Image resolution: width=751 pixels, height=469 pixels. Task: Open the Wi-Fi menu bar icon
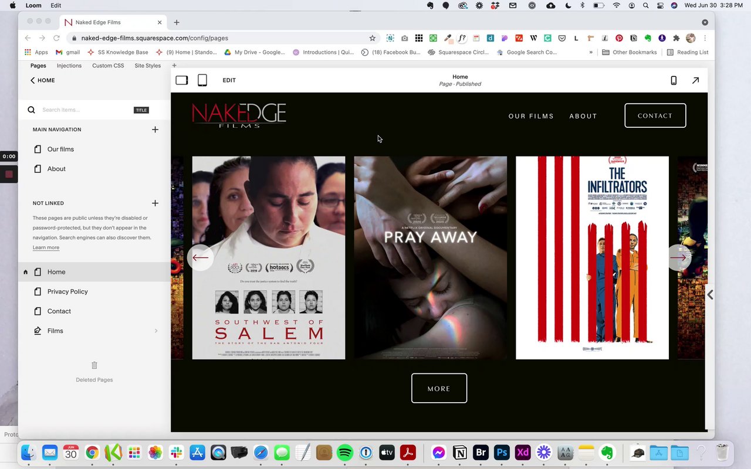coord(616,5)
